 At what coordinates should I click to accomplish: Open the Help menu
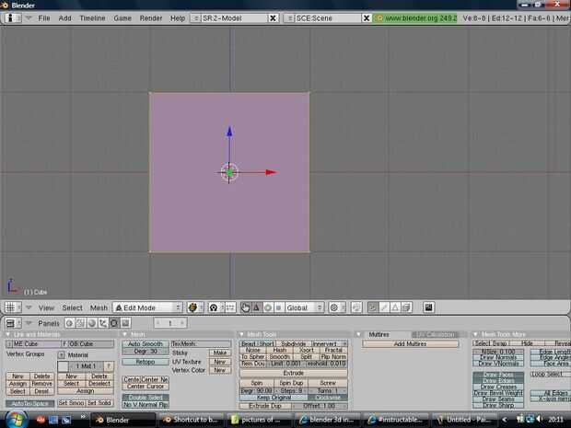coord(178,17)
